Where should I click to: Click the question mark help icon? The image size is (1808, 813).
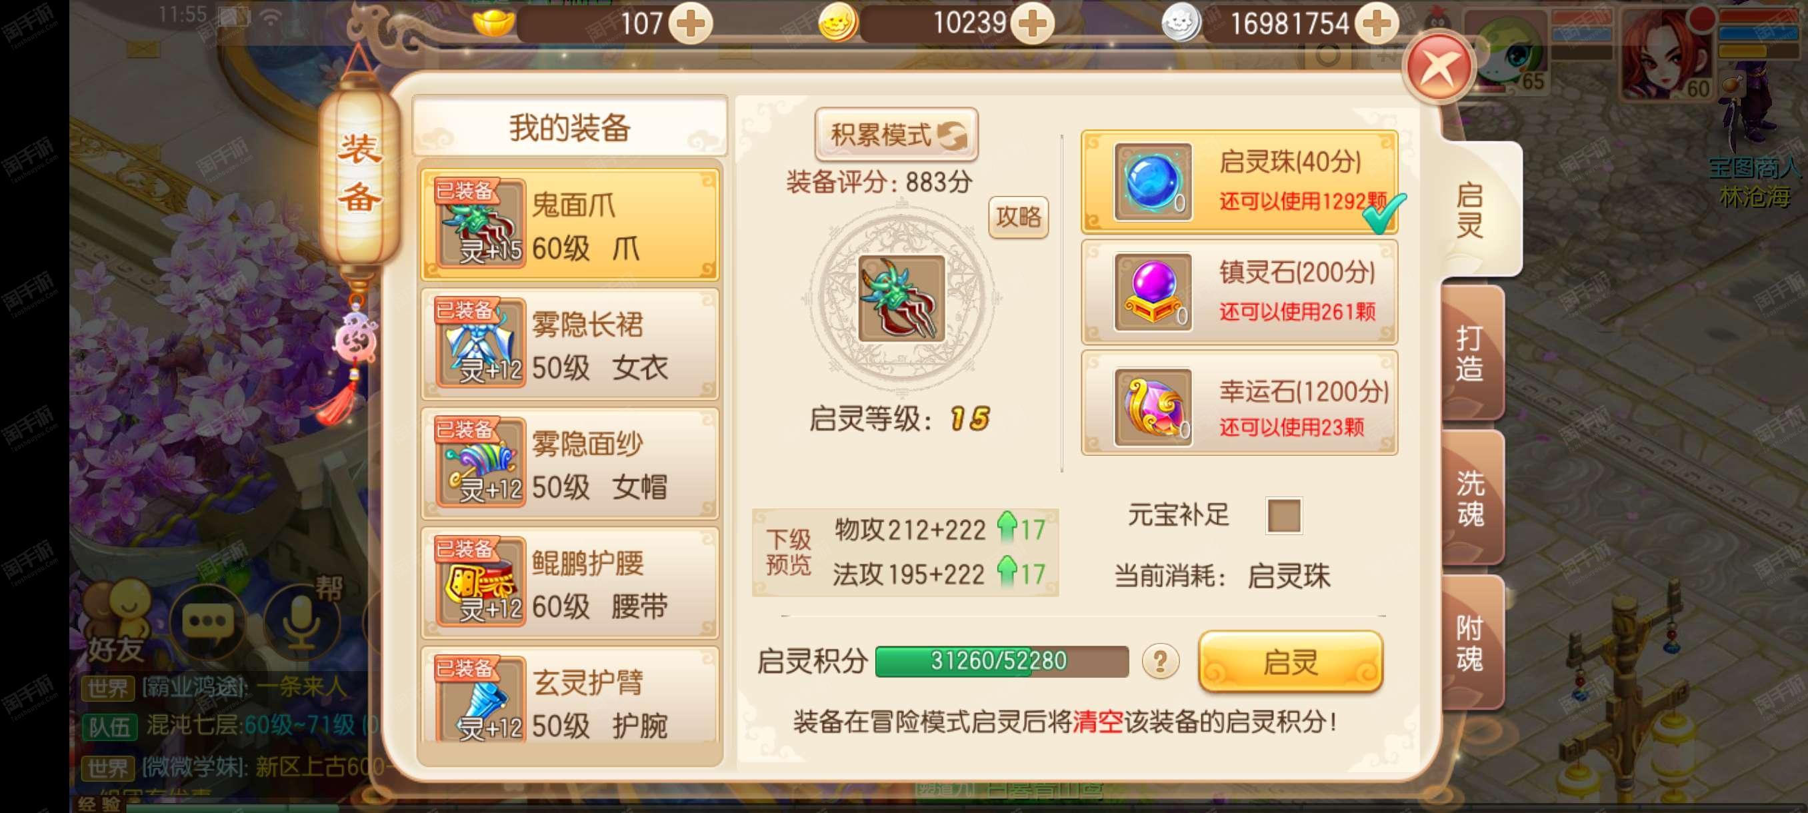tap(1159, 662)
